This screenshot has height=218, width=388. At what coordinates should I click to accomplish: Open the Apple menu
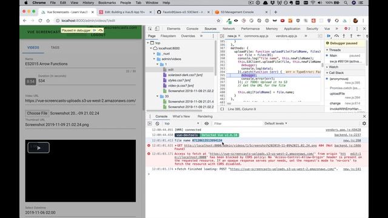click(x=26, y=2)
